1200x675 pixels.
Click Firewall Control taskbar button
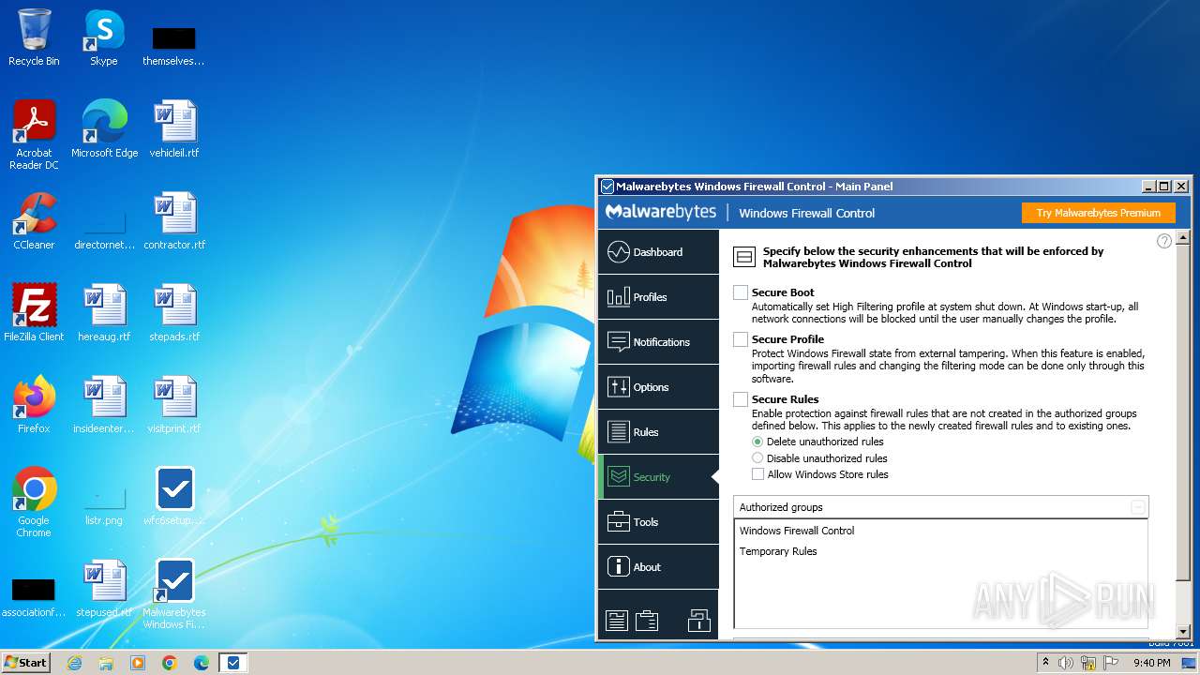click(x=233, y=663)
